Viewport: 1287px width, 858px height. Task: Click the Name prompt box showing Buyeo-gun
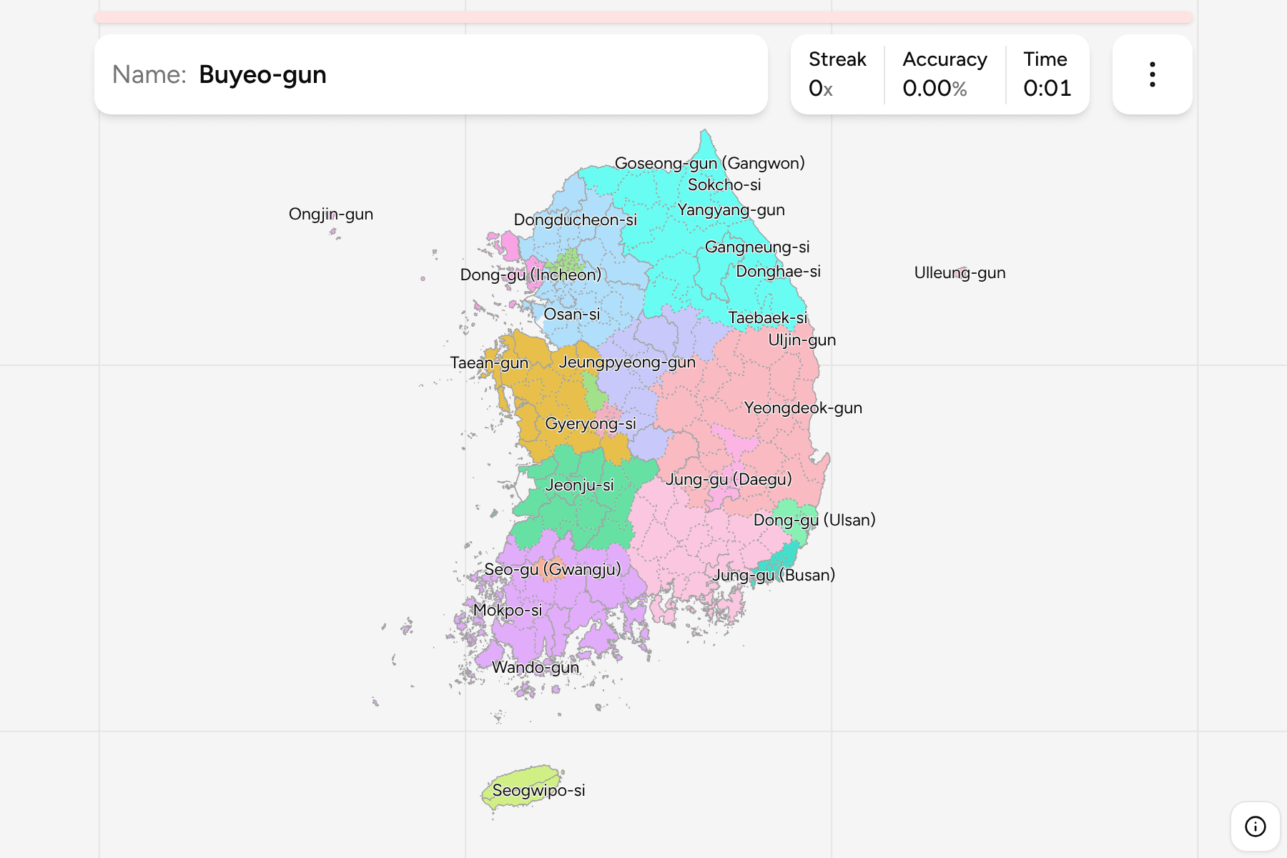click(431, 74)
